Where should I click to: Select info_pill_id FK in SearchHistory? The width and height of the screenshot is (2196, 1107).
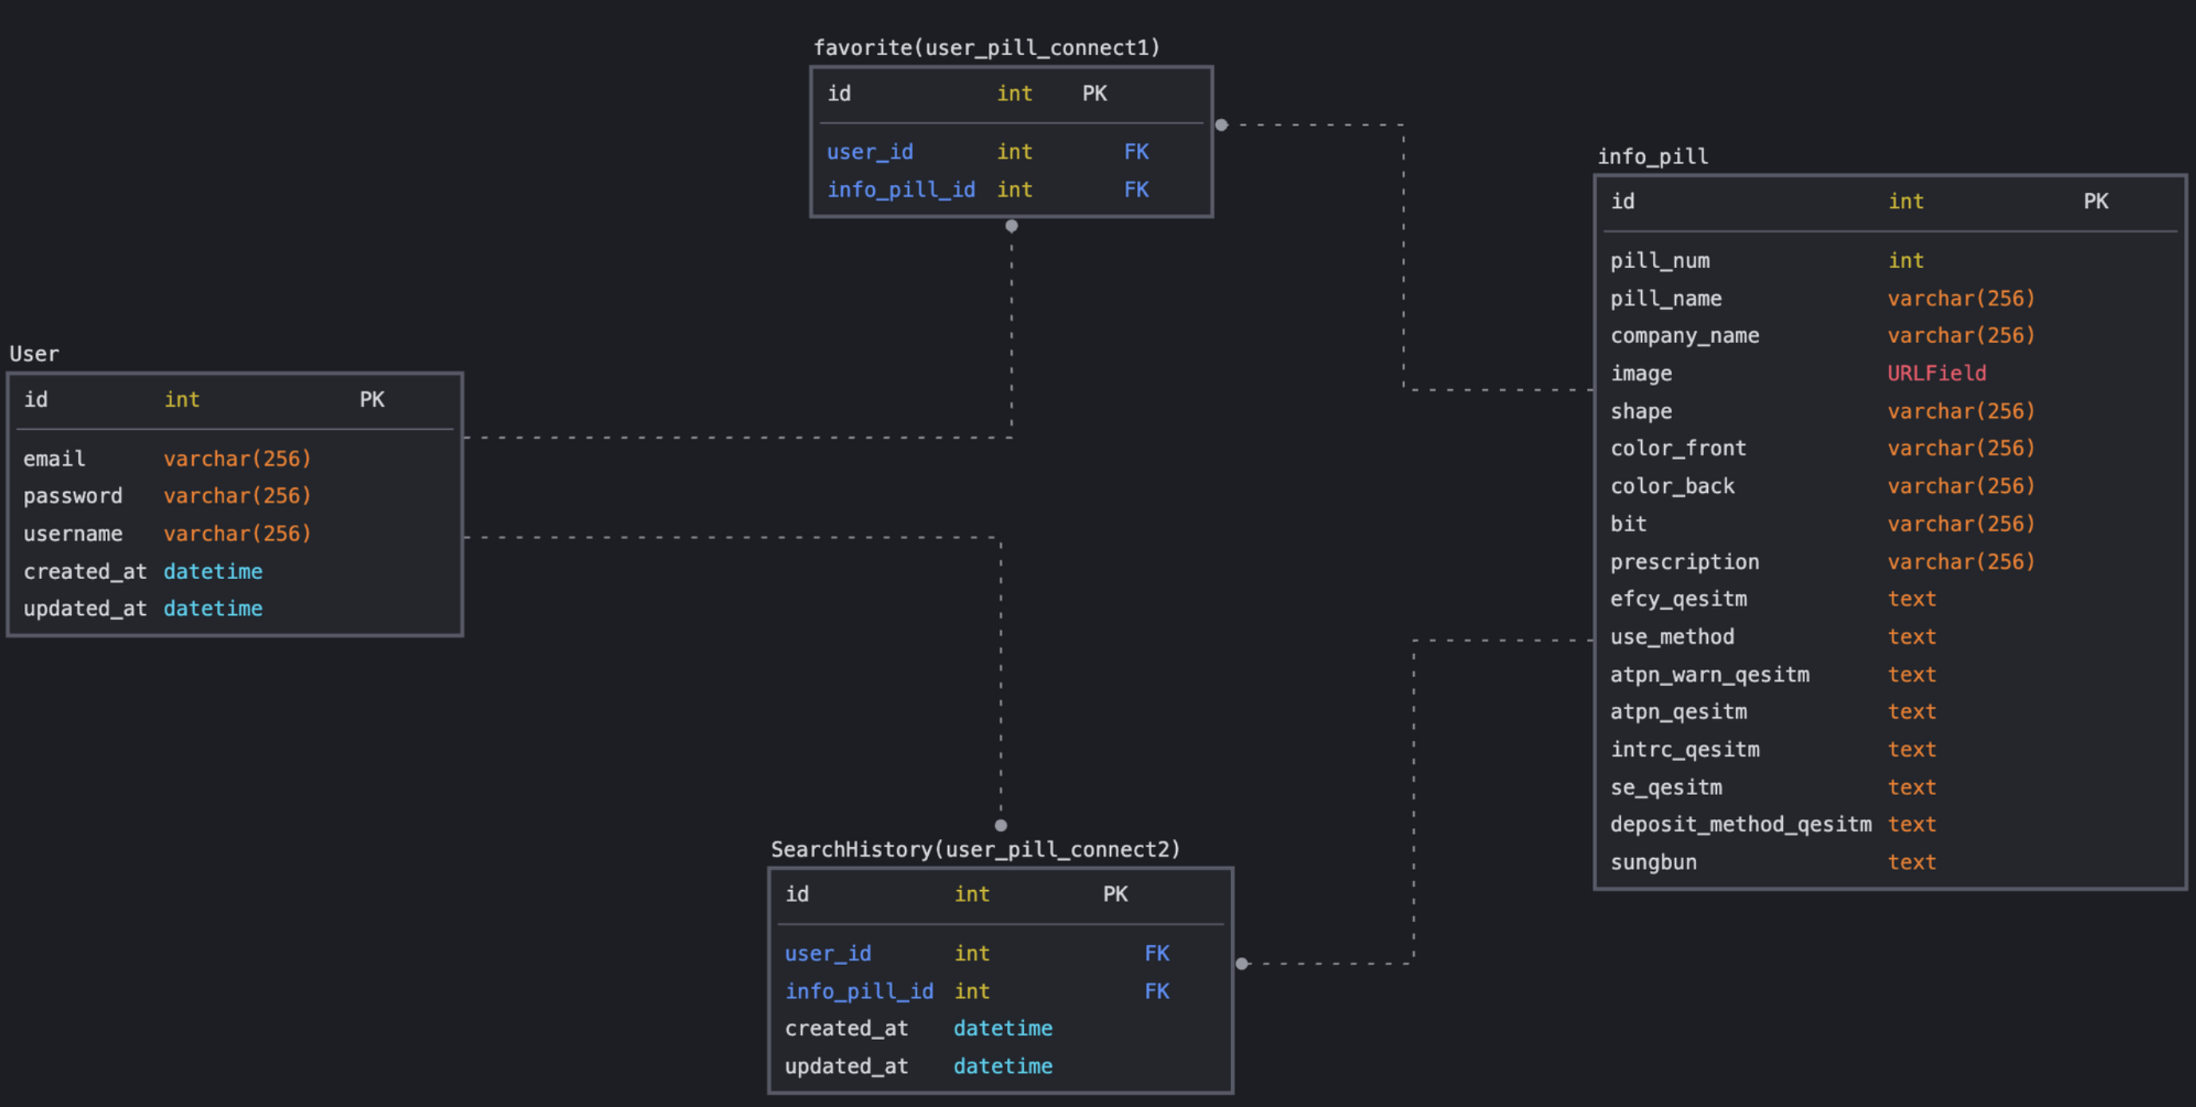coord(859,991)
